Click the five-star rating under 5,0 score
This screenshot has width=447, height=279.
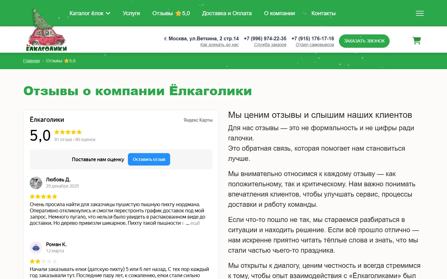tap(68, 132)
